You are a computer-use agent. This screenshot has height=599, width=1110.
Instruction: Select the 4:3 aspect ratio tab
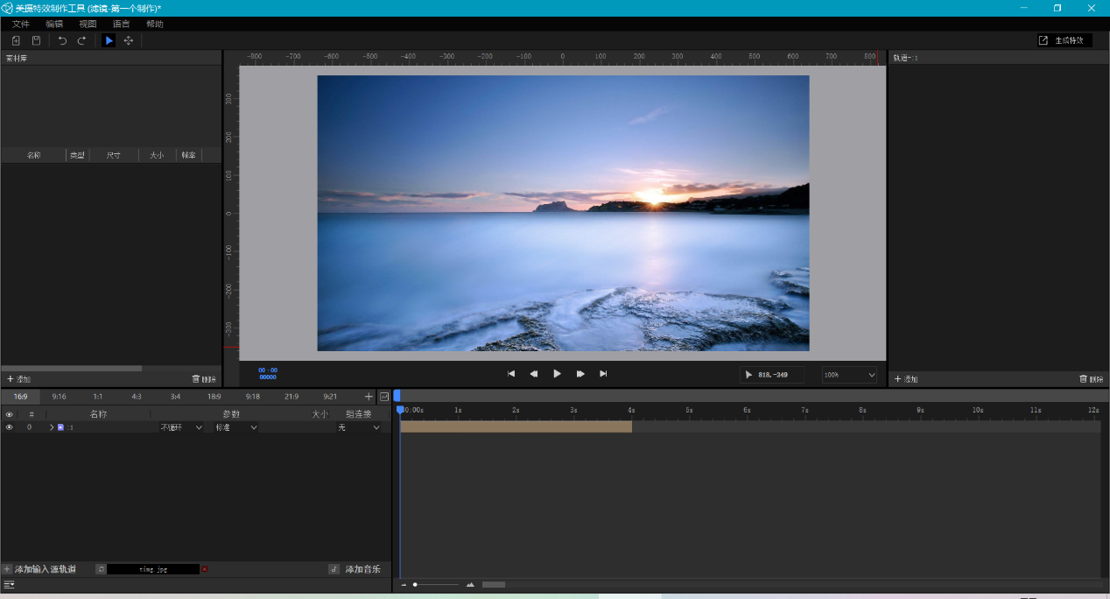137,397
